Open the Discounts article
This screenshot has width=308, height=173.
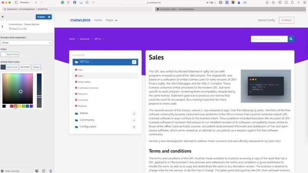tap(82, 94)
